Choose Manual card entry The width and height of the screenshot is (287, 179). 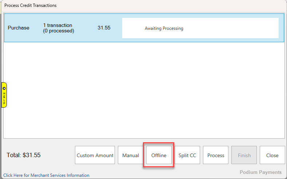[x=131, y=155]
